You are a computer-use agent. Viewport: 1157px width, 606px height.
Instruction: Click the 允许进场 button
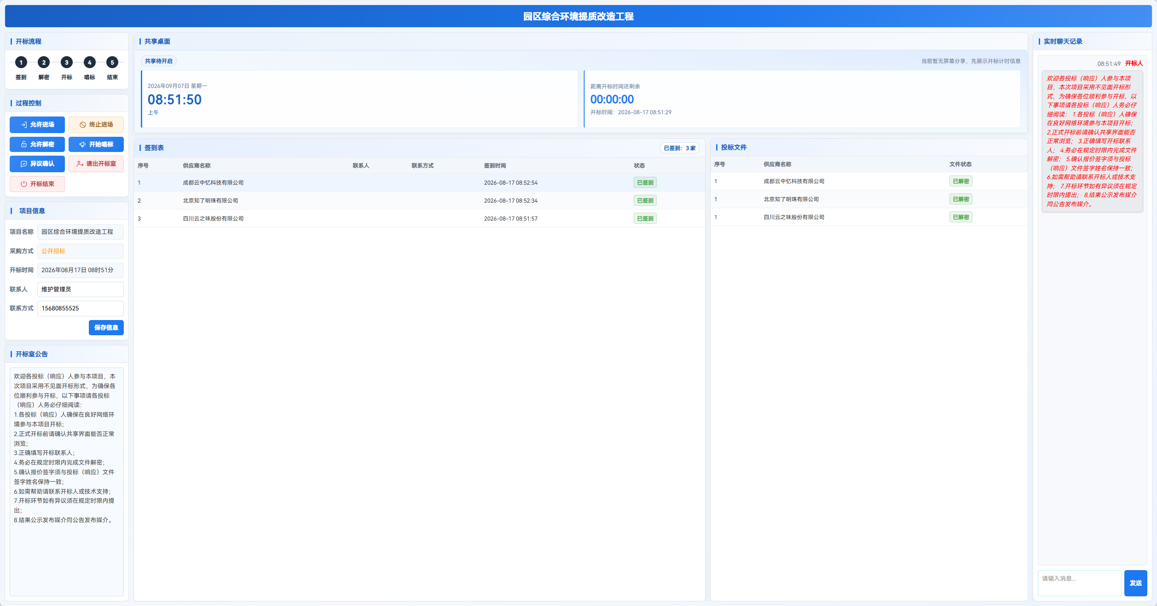tap(37, 125)
